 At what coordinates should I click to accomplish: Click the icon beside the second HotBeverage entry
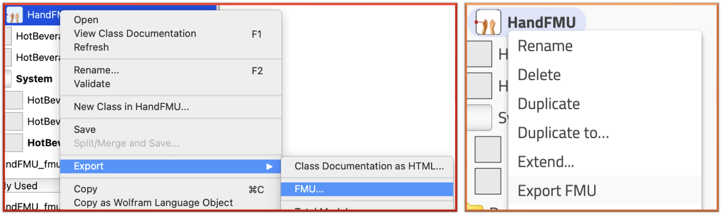[x=8, y=57]
